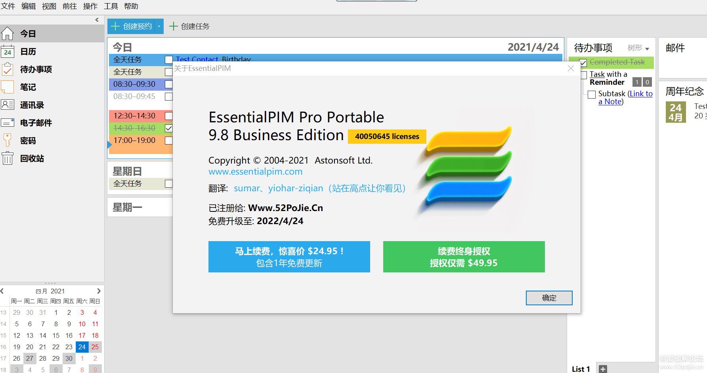
Task: Open the 视图 menu
Action: click(x=49, y=6)
